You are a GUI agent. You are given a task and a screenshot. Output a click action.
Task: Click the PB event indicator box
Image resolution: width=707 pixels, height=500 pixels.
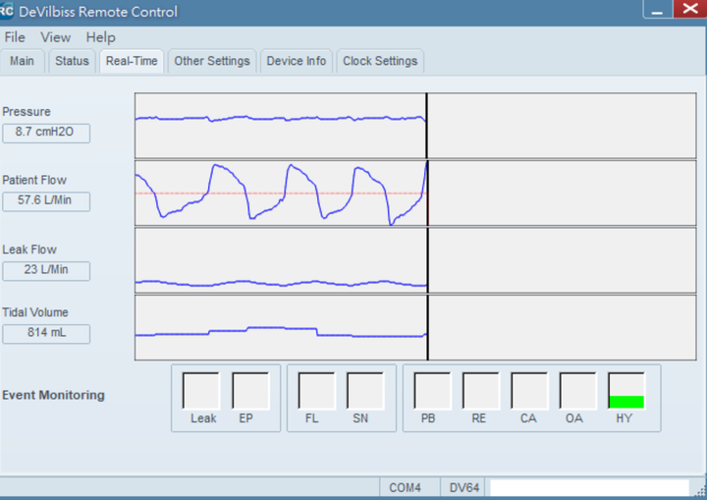[432, 391]
